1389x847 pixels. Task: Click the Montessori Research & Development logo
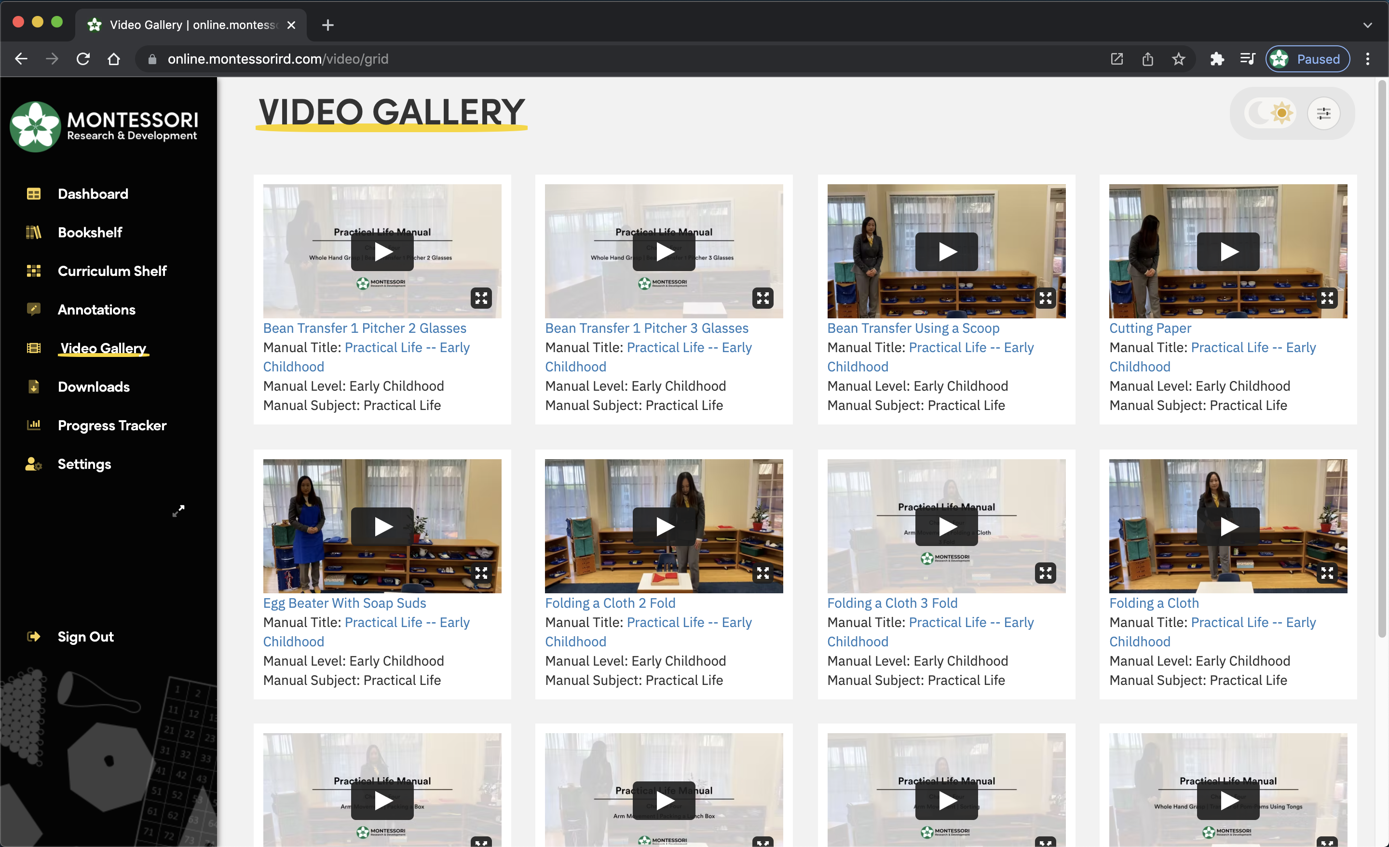[104, 126]
